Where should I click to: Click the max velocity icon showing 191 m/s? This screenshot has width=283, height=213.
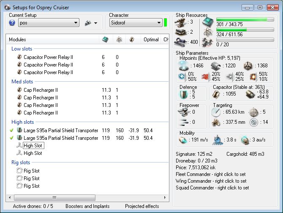click(183, 140)
